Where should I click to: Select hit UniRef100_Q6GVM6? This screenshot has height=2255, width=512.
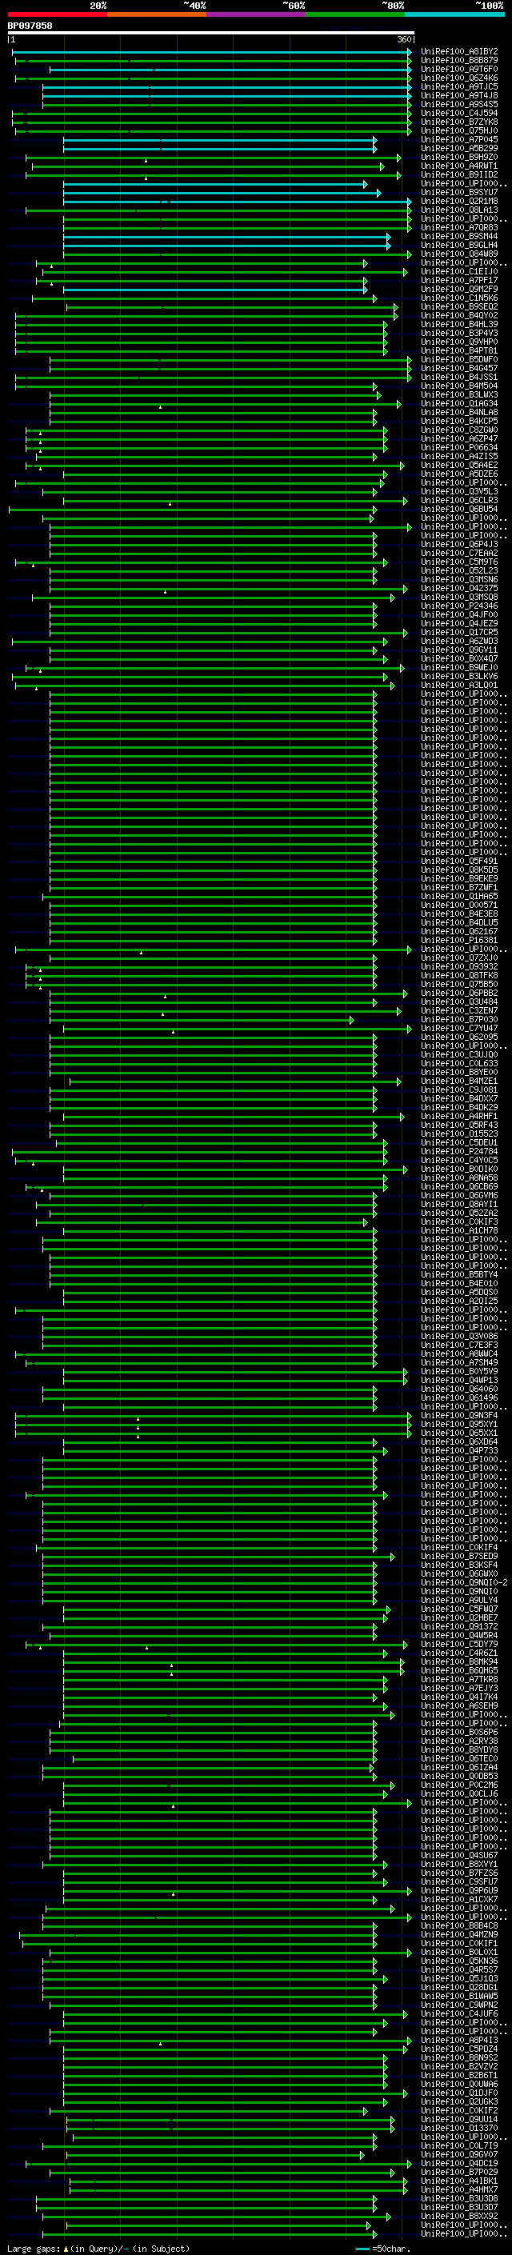(458, 1196)
